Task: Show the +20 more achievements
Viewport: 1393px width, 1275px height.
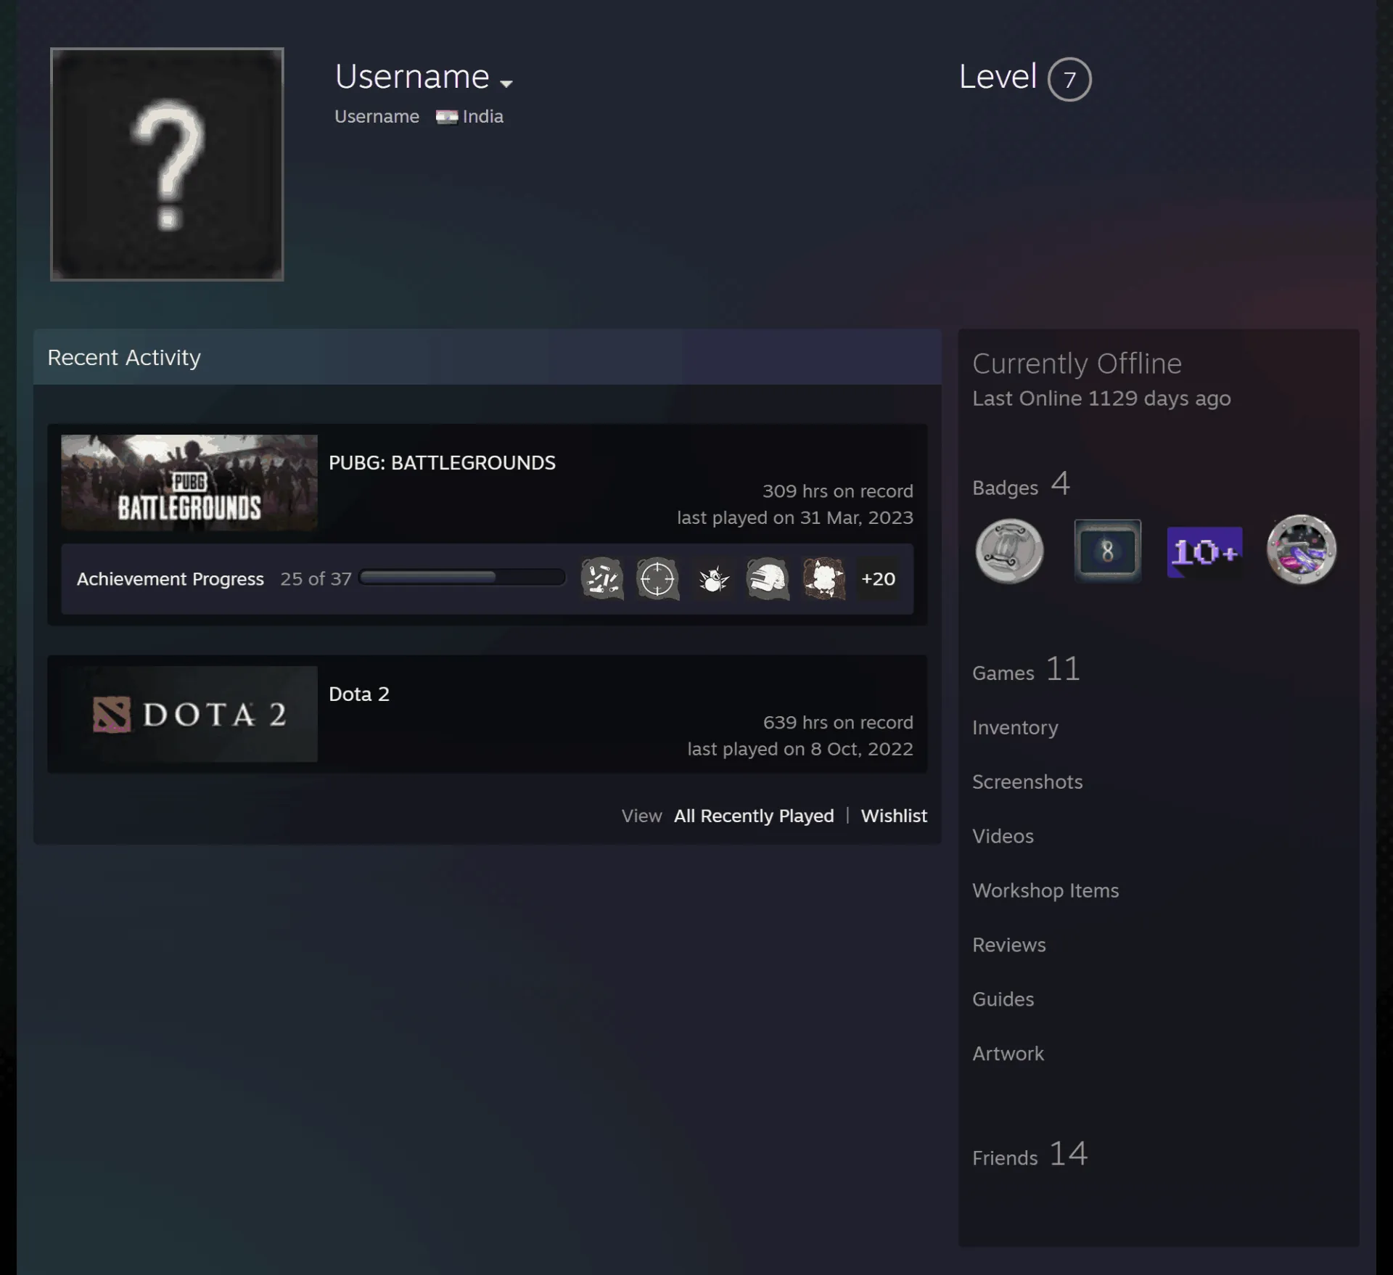Action: [x=878, y=578]
